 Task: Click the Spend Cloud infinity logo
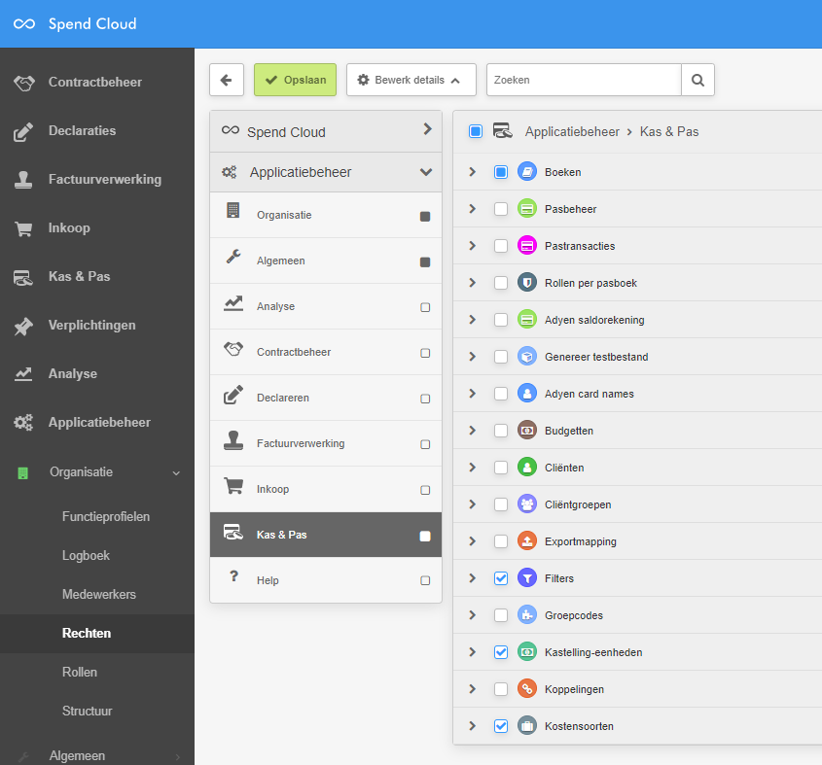[24, 24]
